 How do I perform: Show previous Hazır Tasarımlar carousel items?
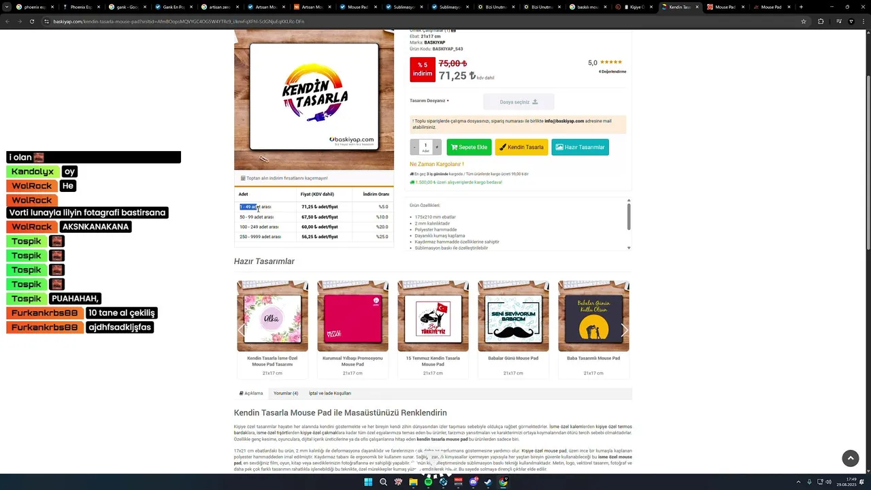click(240, 330)
